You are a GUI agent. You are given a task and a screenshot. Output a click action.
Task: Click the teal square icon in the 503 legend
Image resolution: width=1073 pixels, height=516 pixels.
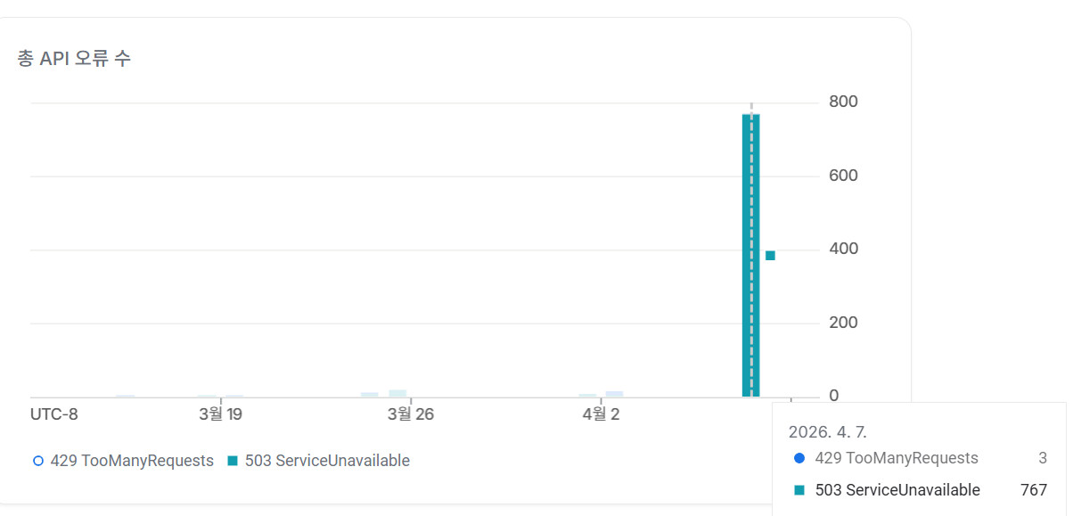point(233,461)
